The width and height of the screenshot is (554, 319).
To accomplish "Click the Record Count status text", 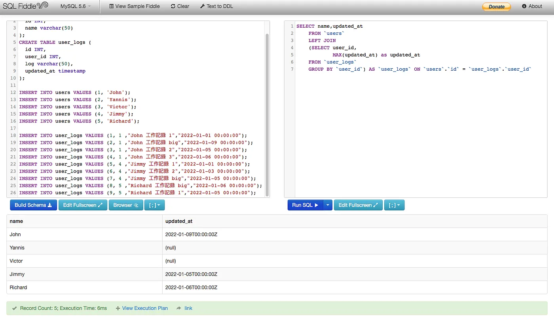I will (x=63, y=308).
